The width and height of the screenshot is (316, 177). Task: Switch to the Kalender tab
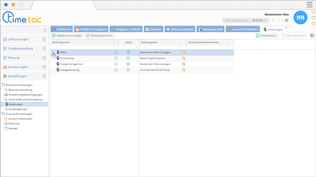[153, 29]
